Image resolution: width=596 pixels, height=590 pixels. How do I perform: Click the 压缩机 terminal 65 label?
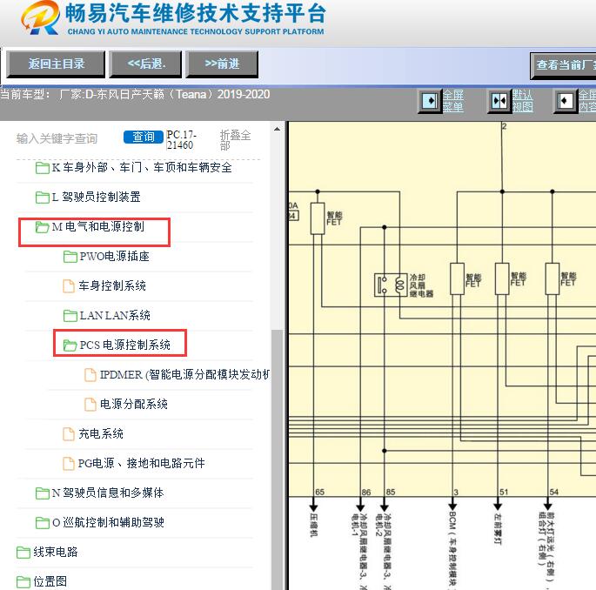pos(314,525)
